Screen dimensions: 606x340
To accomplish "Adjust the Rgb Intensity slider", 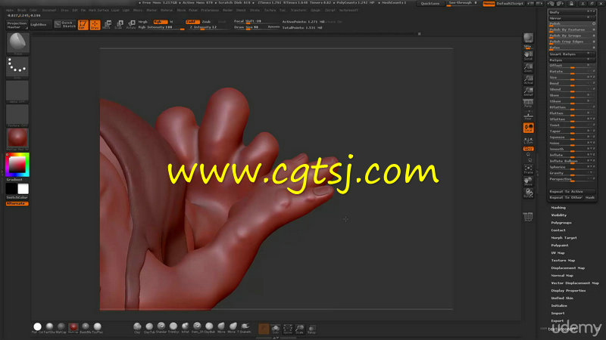I will pos(161,27).
